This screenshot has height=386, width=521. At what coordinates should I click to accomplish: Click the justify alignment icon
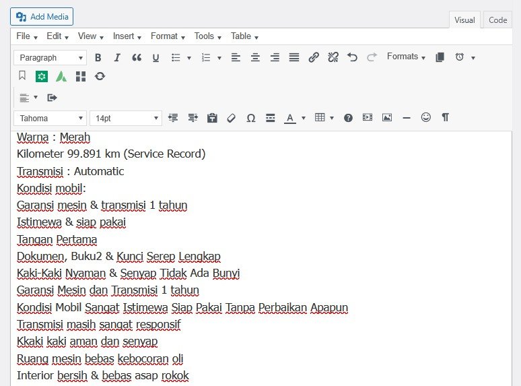pos(294,58)
